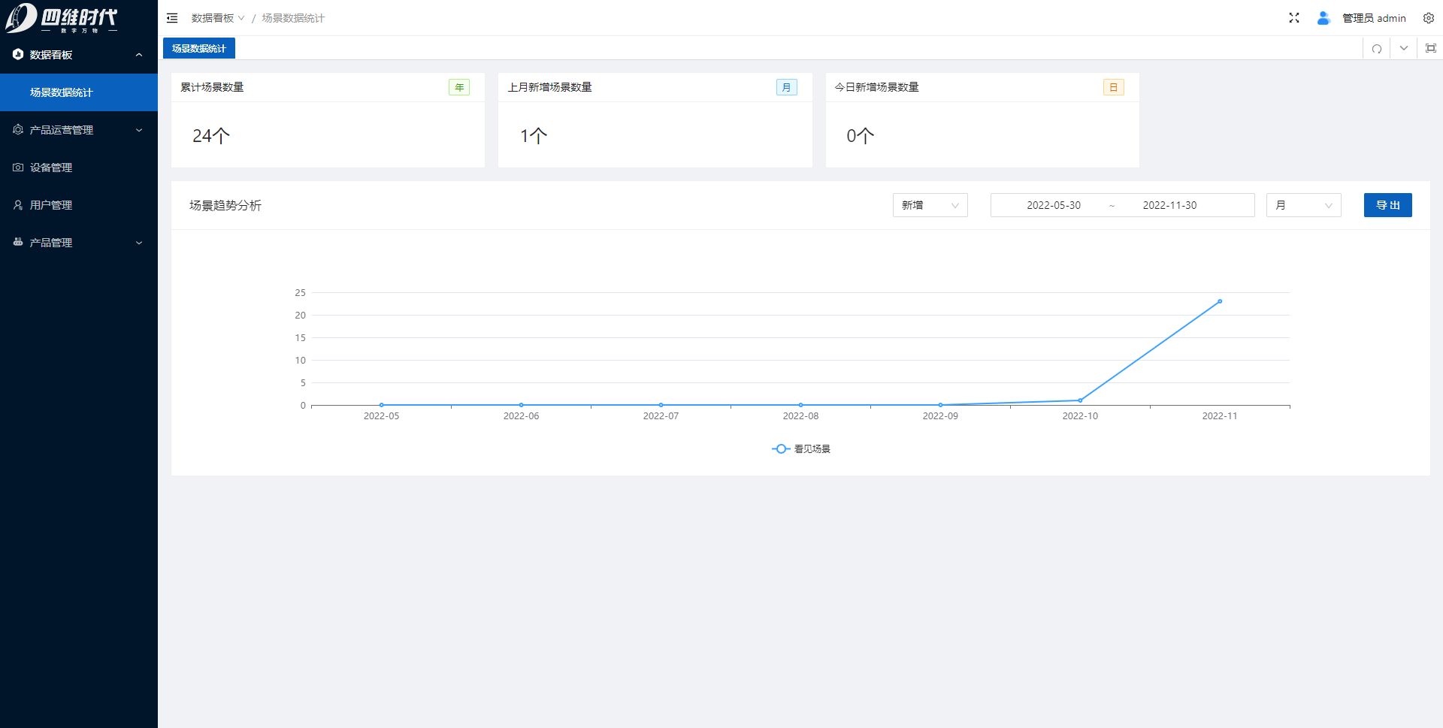The height and width of the screenshot is (728, 1443).
Task: Click the start date field 2022-05-30
Action: [1053, 205]
